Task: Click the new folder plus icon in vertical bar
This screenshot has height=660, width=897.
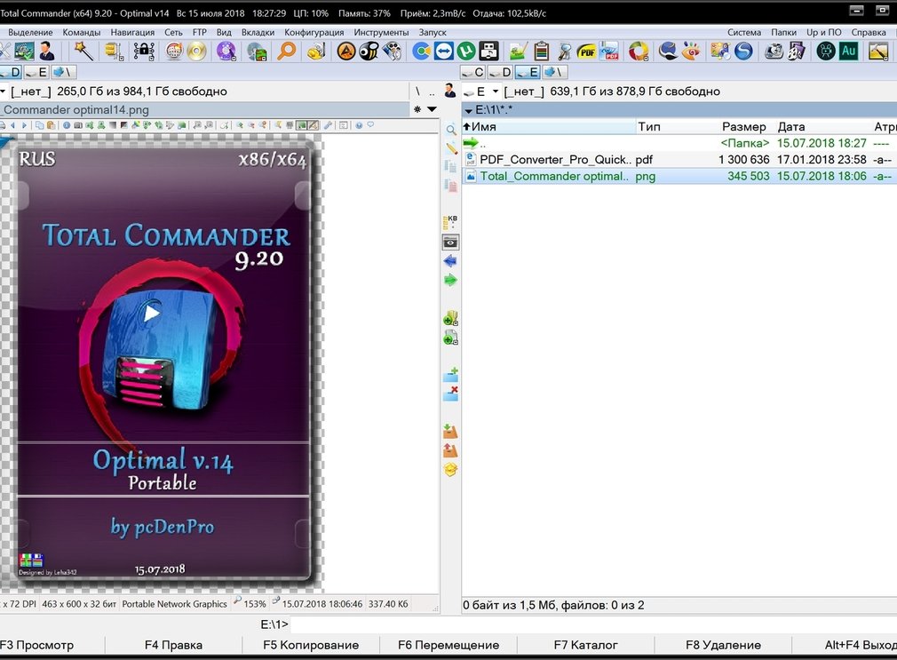Action: pos(451,375)
